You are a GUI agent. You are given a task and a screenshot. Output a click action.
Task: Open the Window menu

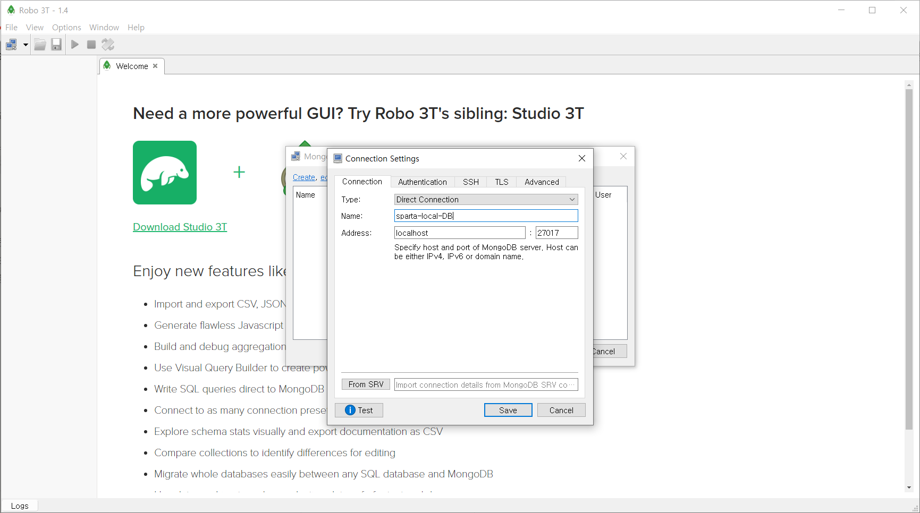click(x=104, y=27)
